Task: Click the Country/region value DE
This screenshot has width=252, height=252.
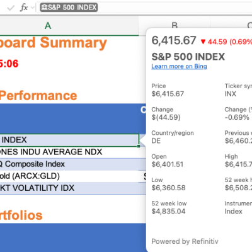Action: (x=156, y=140)
